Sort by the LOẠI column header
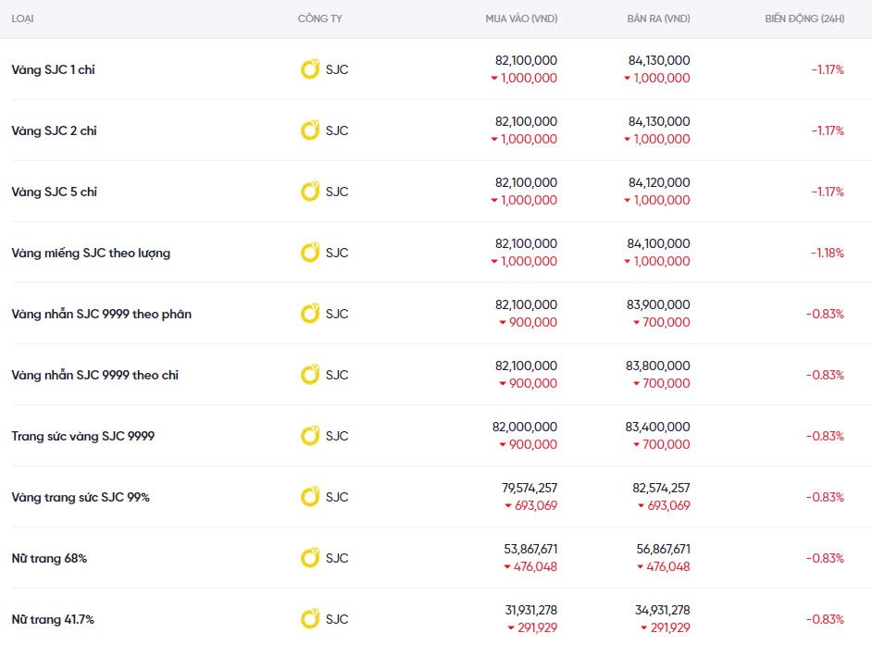The height and width of the screenshot is (645, 872). pos(23,19)
